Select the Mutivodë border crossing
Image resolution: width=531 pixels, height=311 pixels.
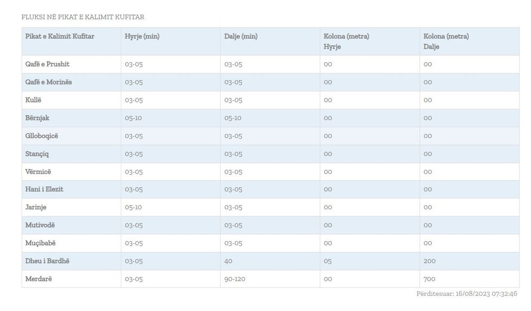40,225
